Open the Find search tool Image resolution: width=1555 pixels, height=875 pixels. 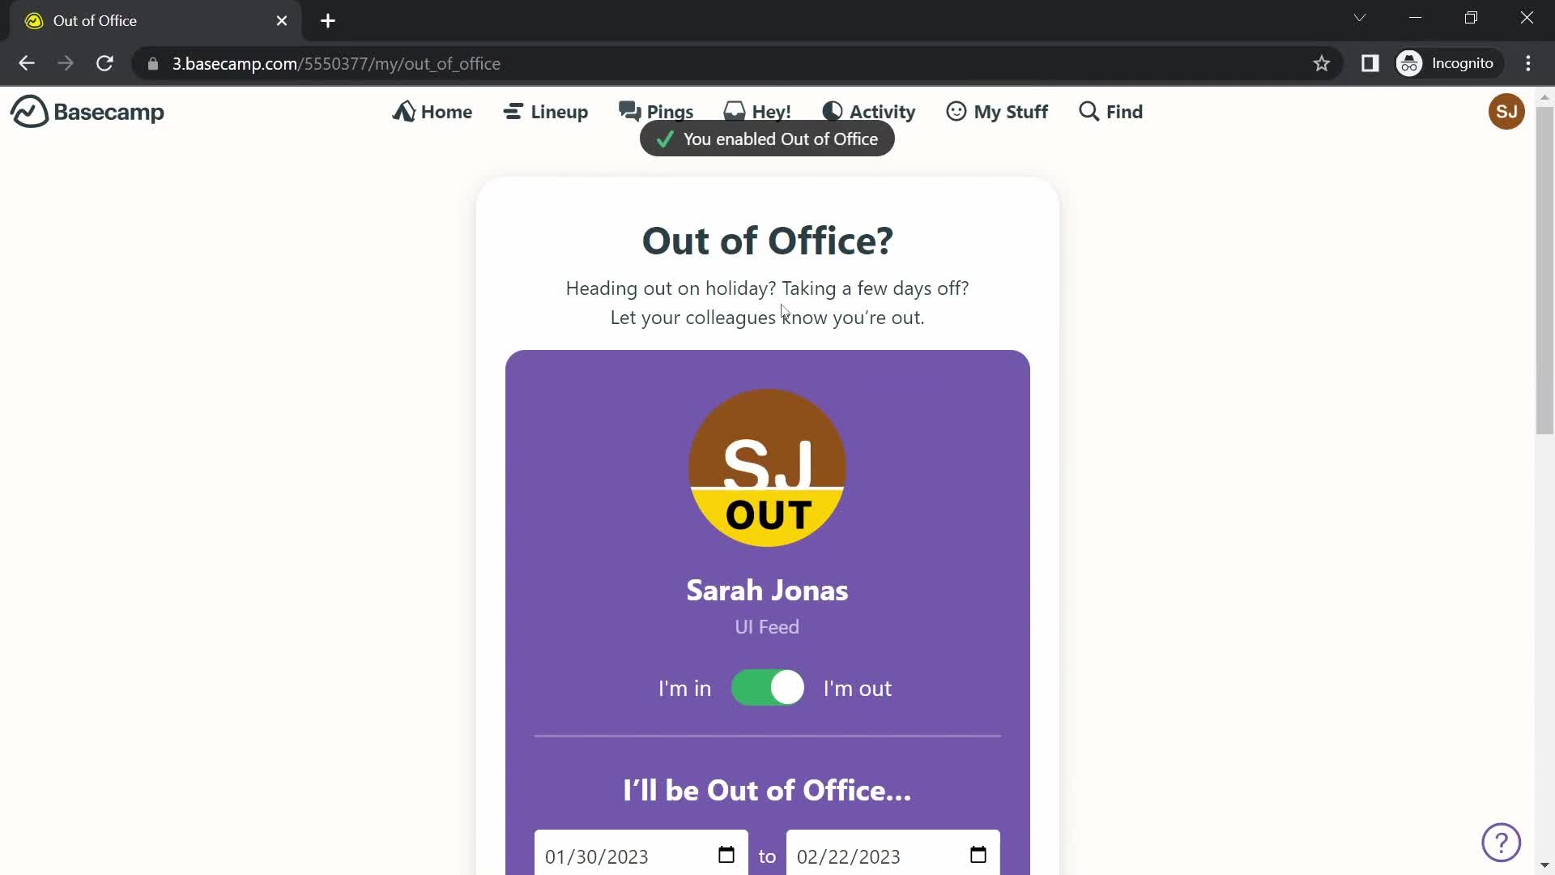click(x=1110, y=111)
